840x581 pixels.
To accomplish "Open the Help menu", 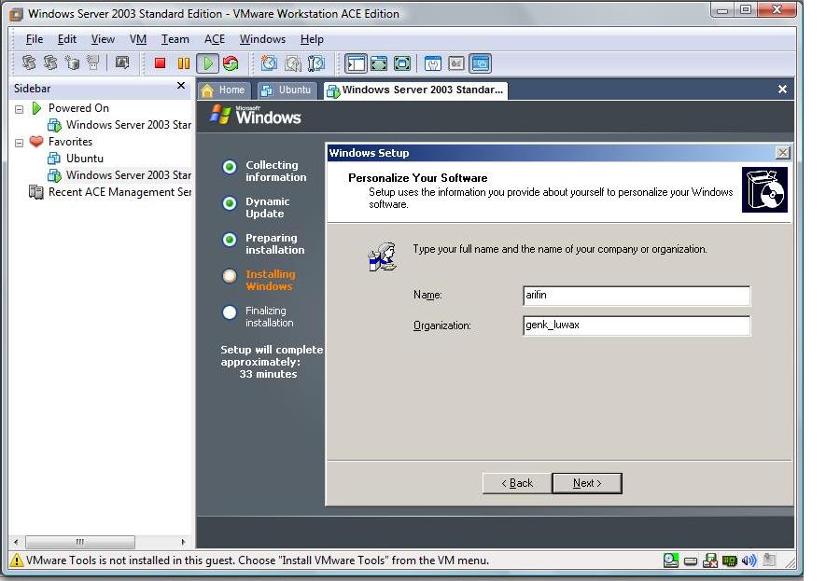I will tap(312, 39).
